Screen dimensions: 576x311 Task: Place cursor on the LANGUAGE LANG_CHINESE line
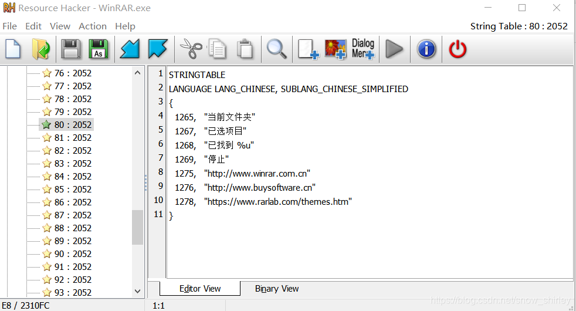(289, 89)
